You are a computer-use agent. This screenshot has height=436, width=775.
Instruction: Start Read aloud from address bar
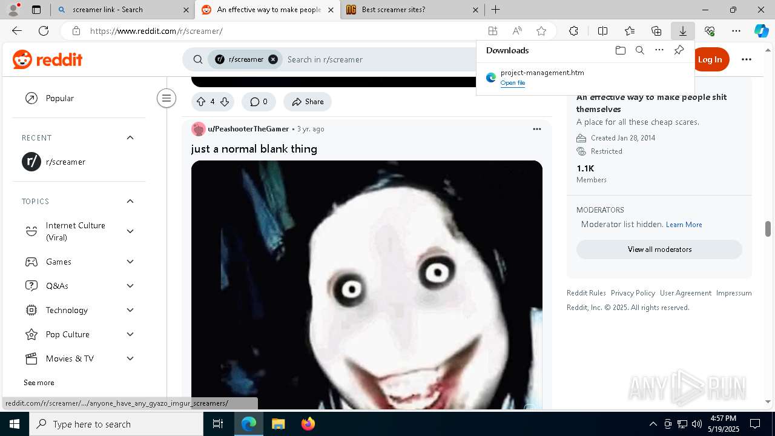pos(517,31)
